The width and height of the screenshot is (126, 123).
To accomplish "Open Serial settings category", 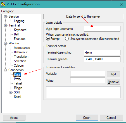I will coord(18,97).
